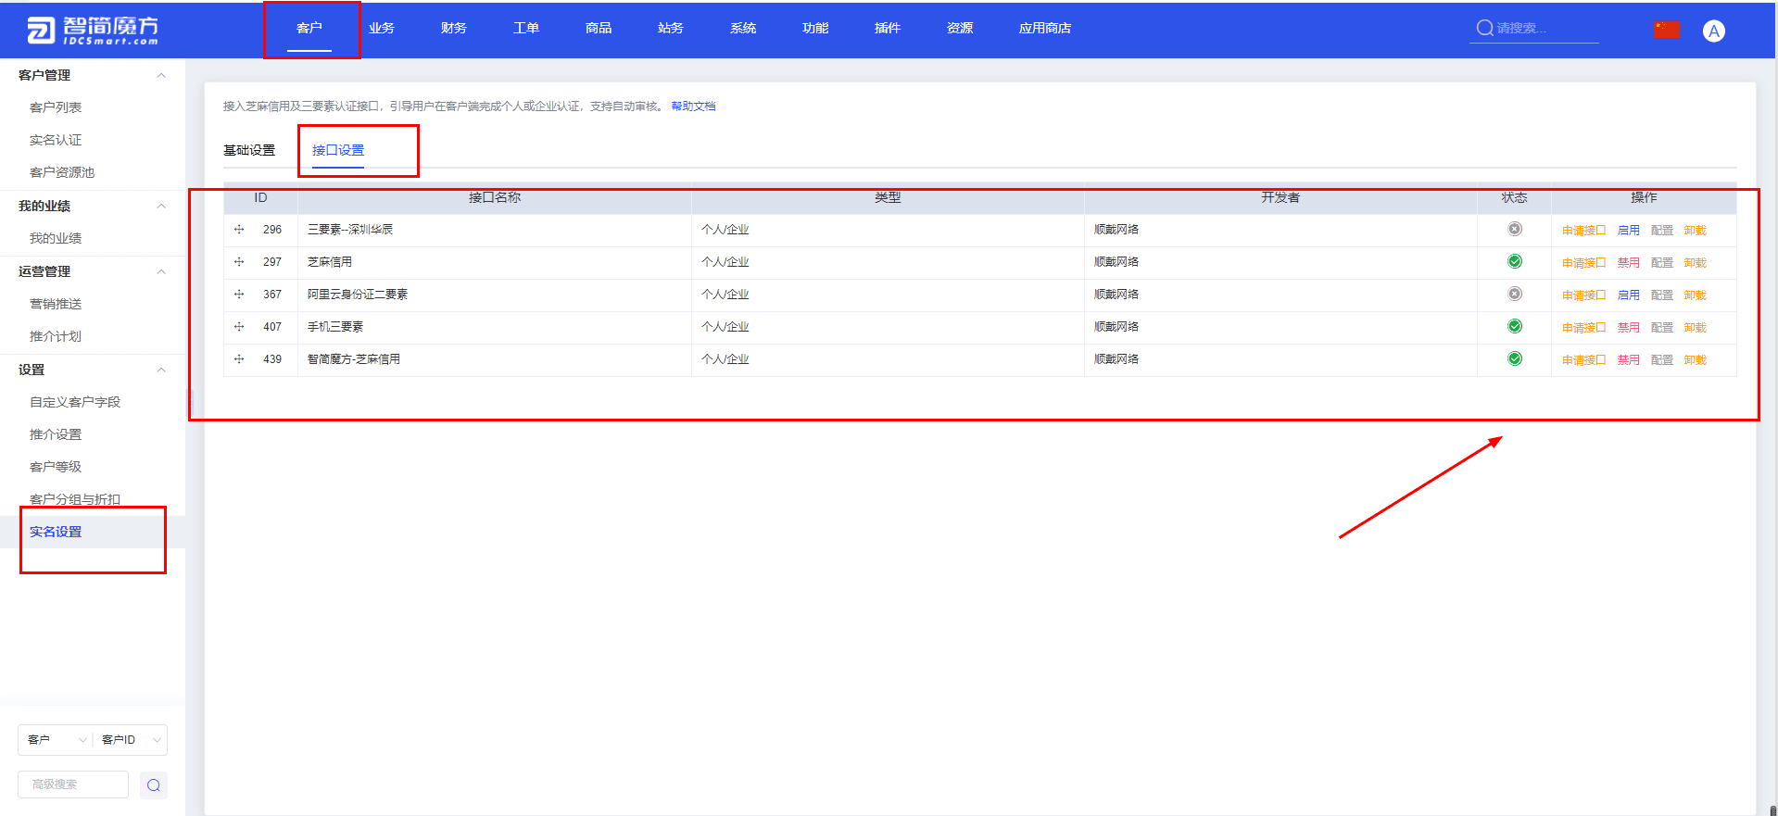Viewport: 1778px width, 816px height.
Task: Open the 应用商店 top navigation menu
Action: [1045, 29]
